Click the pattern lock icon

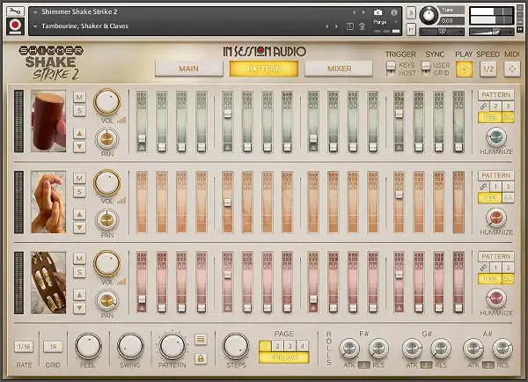201,357
